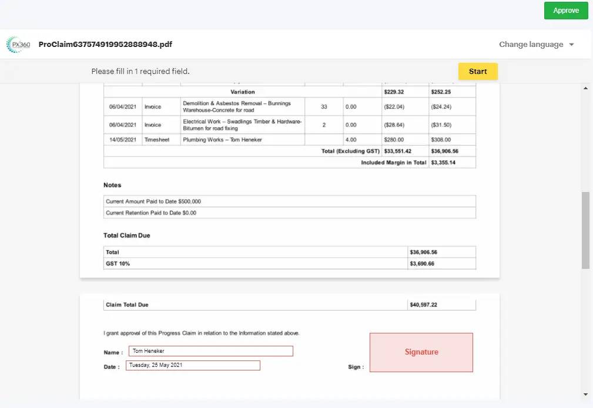Click the green Approve button
This screenshot has width=593, height=408.
565,11
